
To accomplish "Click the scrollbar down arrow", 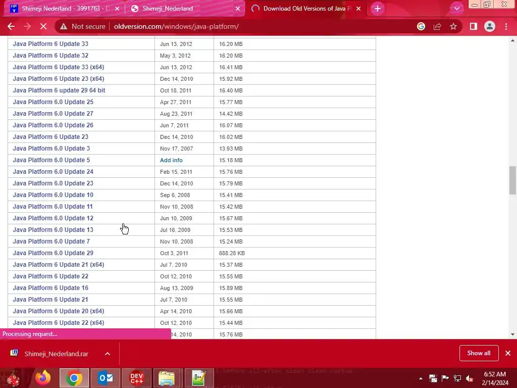I will [x=512, y=334].
